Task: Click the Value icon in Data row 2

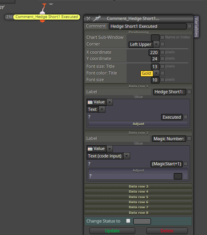Action: [x=90, y=149]
